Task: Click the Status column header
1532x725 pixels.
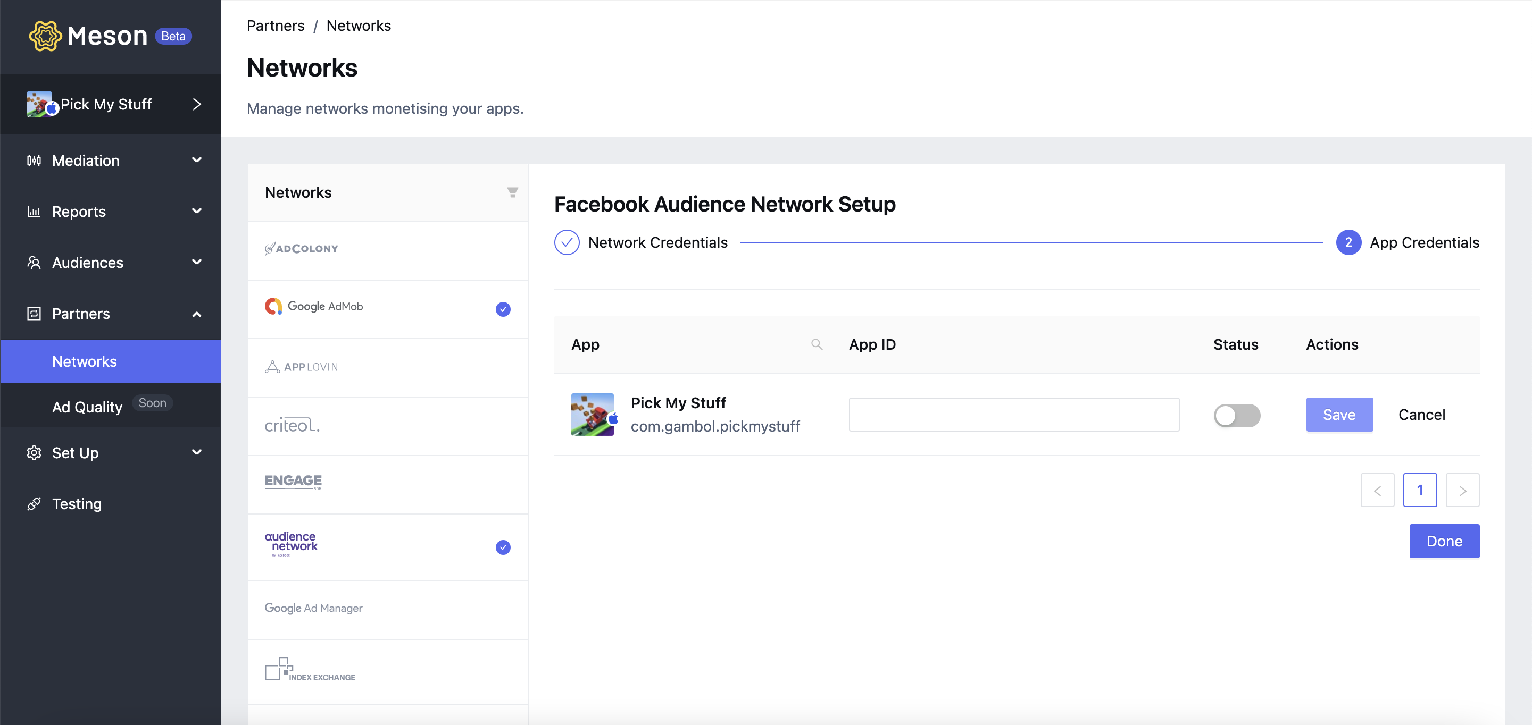Action: 1235,344
